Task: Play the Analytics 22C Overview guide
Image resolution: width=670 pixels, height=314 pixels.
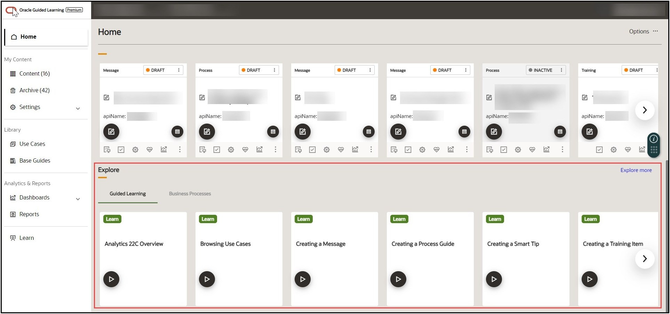Action: [x=111, y=279]
